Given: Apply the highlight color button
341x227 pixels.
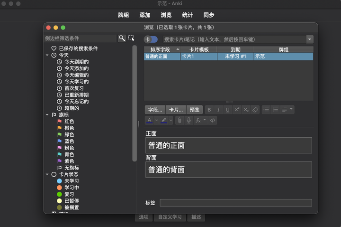Looking at the screenshot, I should tap(163, 120).
